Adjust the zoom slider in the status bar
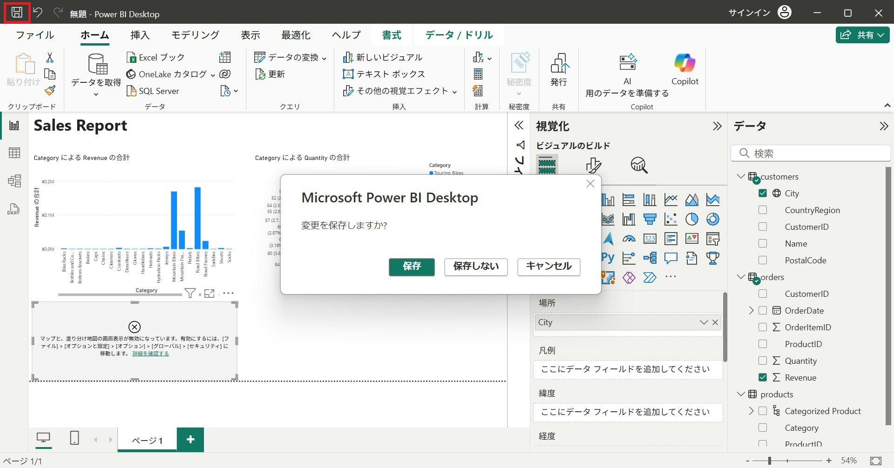 point(770,461)
